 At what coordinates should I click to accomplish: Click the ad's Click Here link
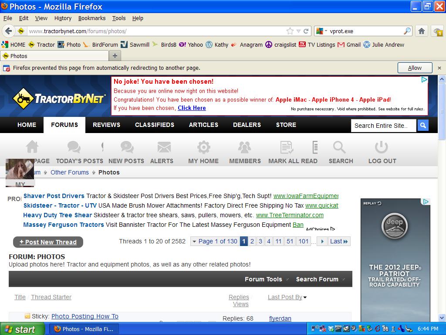(192, 108)
